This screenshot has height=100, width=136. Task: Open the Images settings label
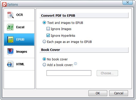(x=22, y=52)
